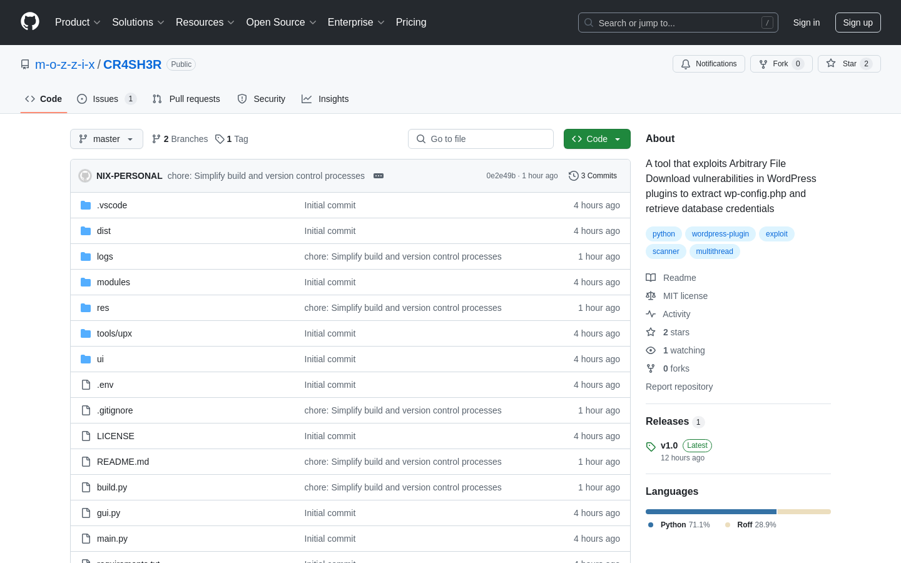Click Python 71.1% language link
The image size is (901, 563).
[679, 525]
